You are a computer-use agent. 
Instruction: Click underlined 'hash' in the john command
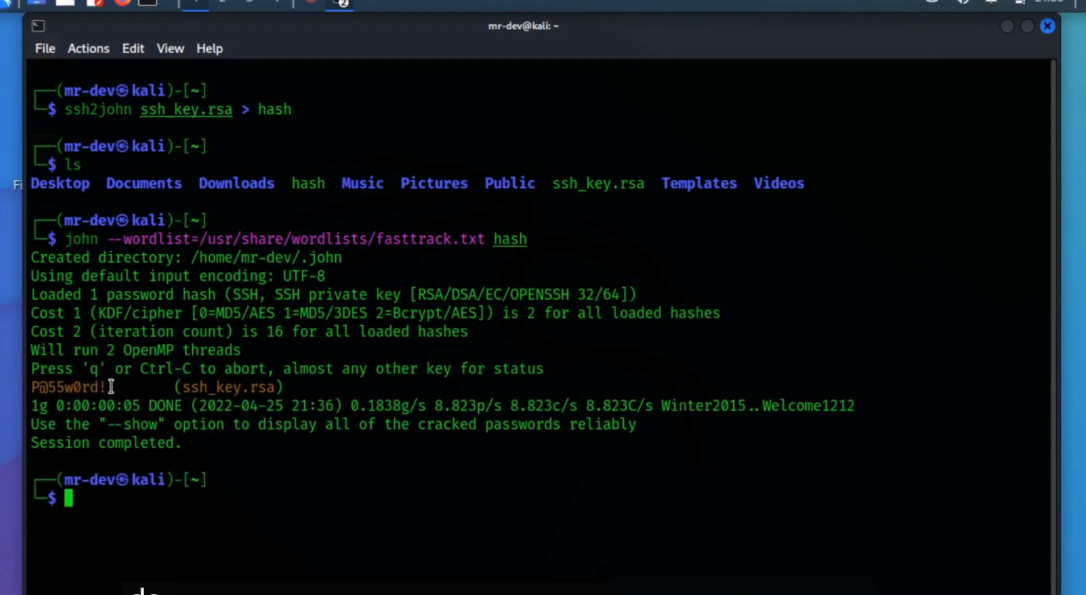tap(510, 239)
